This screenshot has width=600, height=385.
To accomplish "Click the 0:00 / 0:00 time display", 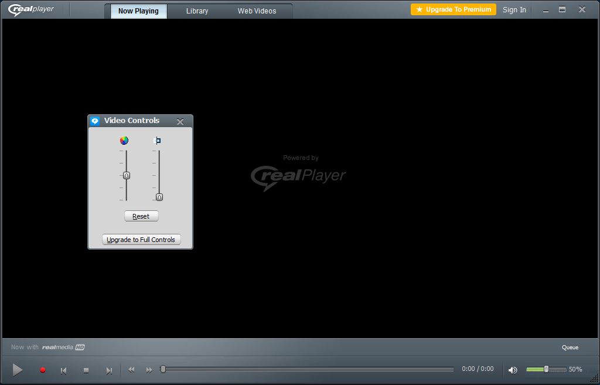I will click(478, 369).
